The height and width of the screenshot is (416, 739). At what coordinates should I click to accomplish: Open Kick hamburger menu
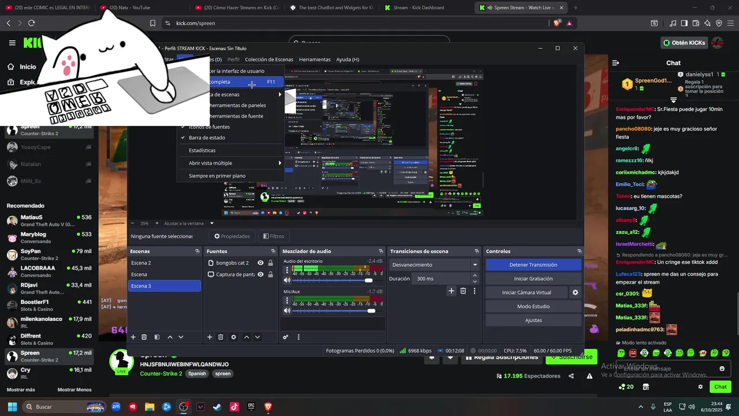tap(12, 43)
